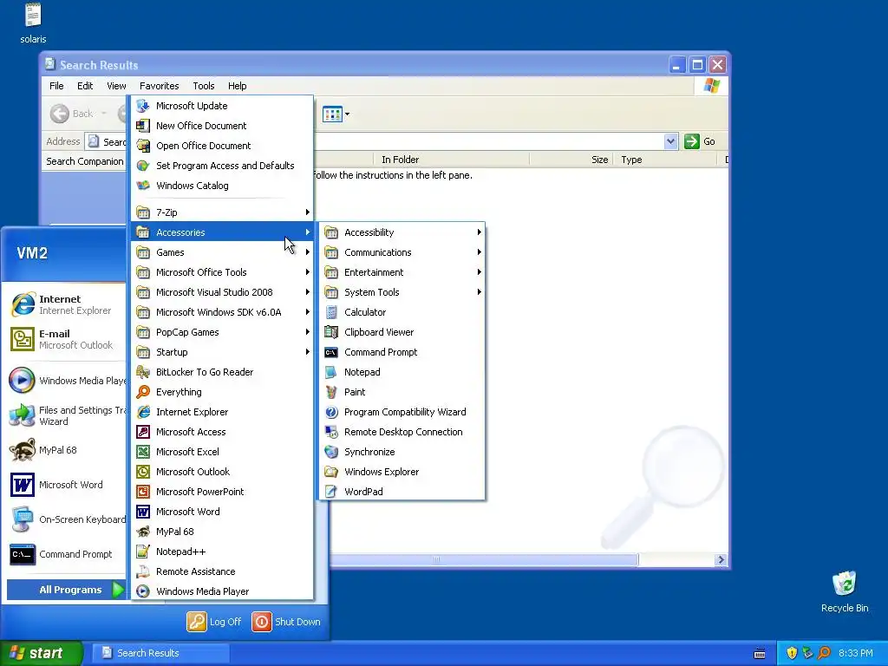
Task: Open the File menu
Action: [56, 86]
